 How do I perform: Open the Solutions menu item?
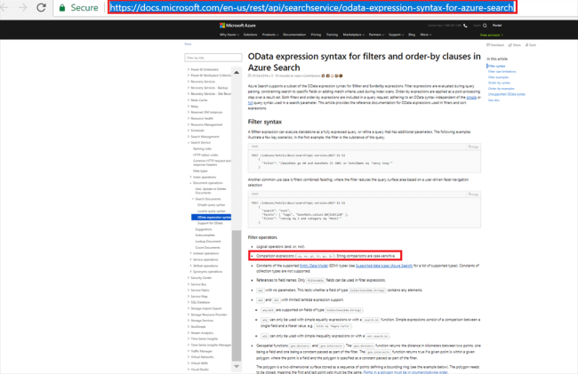pyautogui.click(x=250, y=35)
